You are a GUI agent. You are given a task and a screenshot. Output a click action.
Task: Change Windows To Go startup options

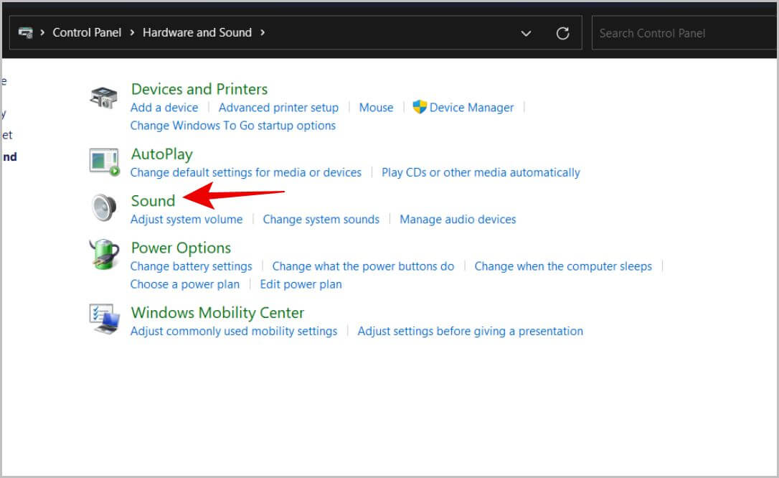(233, 126)
